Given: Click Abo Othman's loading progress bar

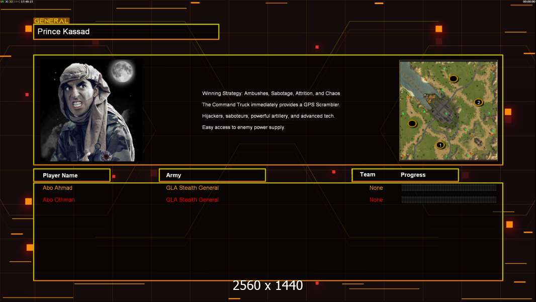Looking at the screenshot, I should pos(449,199).
